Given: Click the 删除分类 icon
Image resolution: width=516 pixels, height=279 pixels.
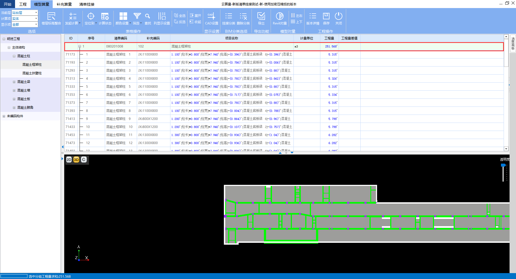Looking at the screenshot, I should pyautogui.click(x=243, y=18).
